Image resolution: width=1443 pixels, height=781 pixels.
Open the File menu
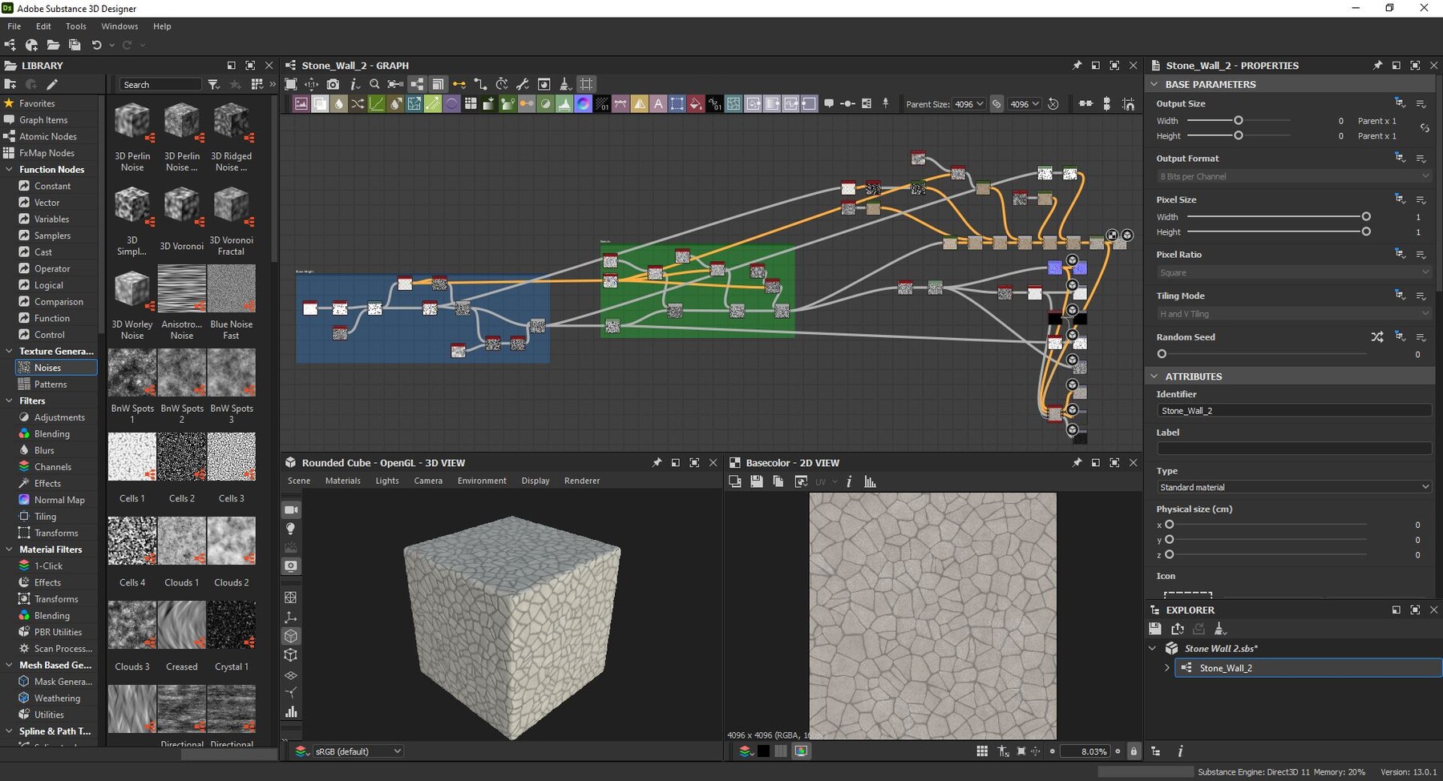14,26
